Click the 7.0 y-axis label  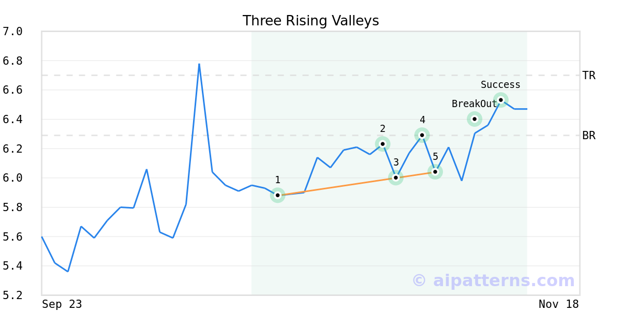[x=12, y=32]
